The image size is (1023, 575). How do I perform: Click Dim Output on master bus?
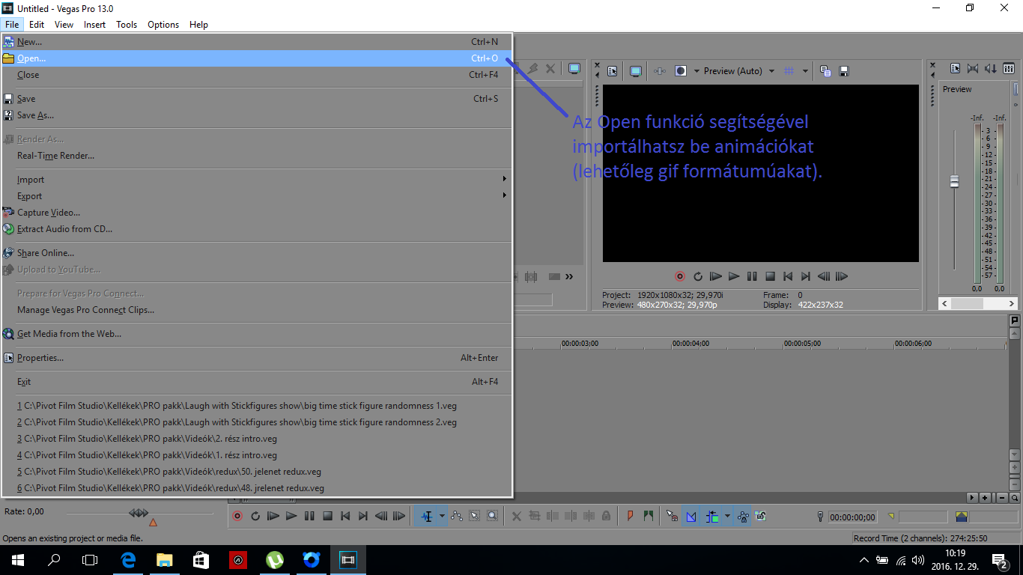(991, 68)
